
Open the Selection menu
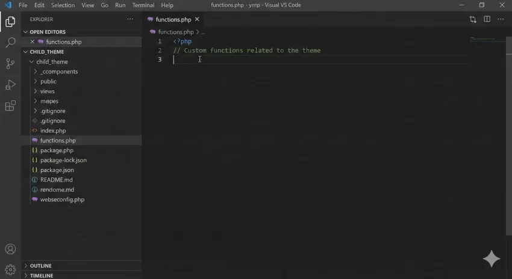pos(63,5)
